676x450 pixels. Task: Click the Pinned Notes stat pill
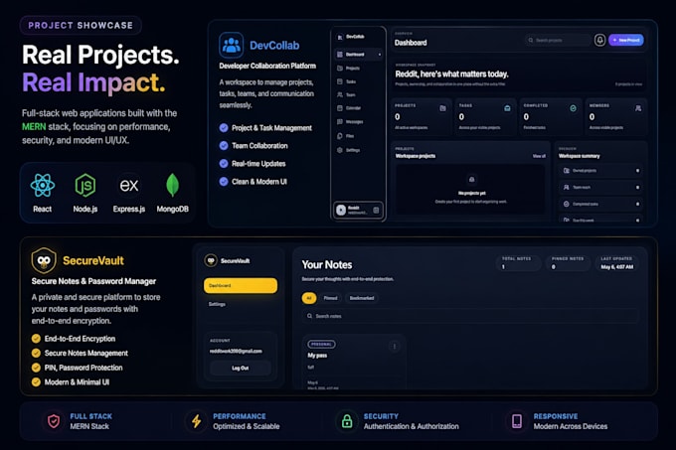coord(568,262)
